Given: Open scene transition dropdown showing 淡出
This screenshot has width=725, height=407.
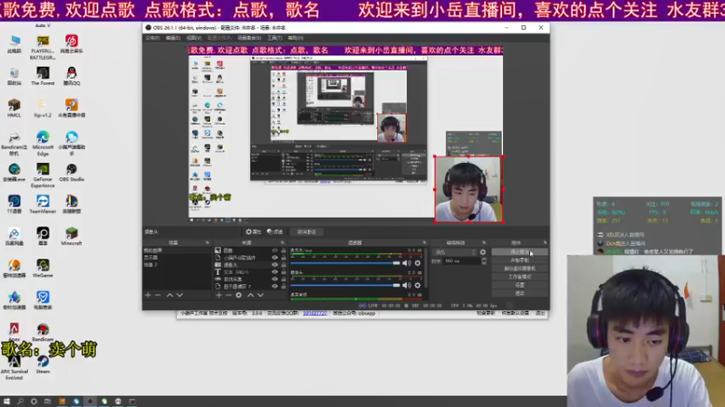Looking at the screenshot, I should [455, 252].
